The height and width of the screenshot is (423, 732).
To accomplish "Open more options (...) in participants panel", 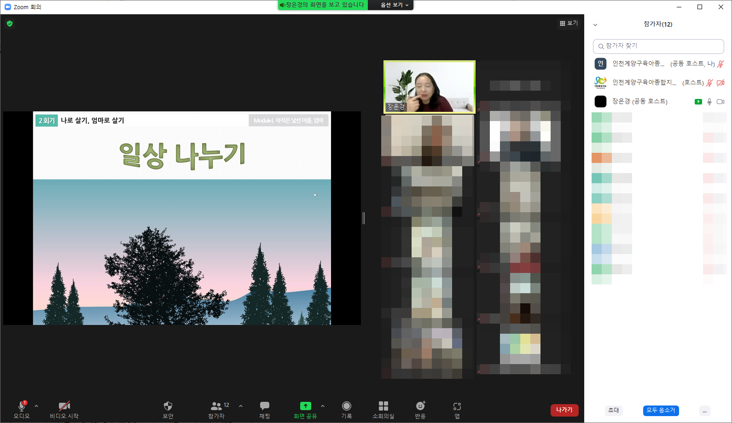I will (704, 411).
